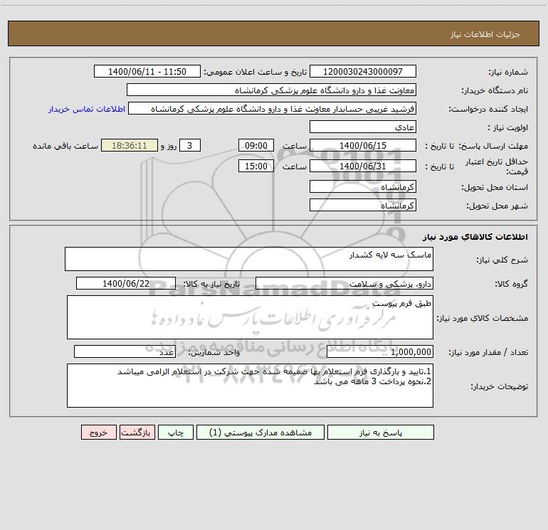This screenshot has width=548, height=530.
Task: Click the شرح کلی نیاز label
Action: (x=502, y=260)
